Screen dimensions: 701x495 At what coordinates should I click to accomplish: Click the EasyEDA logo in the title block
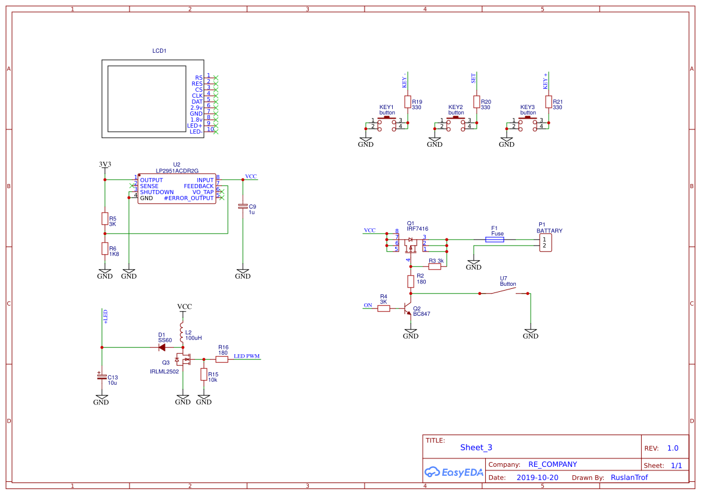pos(455,473)
